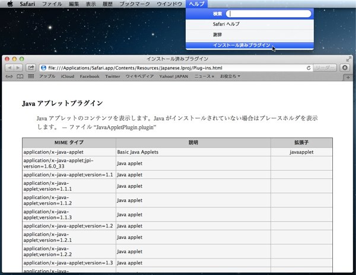The height and width of the screenshot is (275, 356).
Task: Open the iCloud bookmark
Action: [x=68, y=76]
